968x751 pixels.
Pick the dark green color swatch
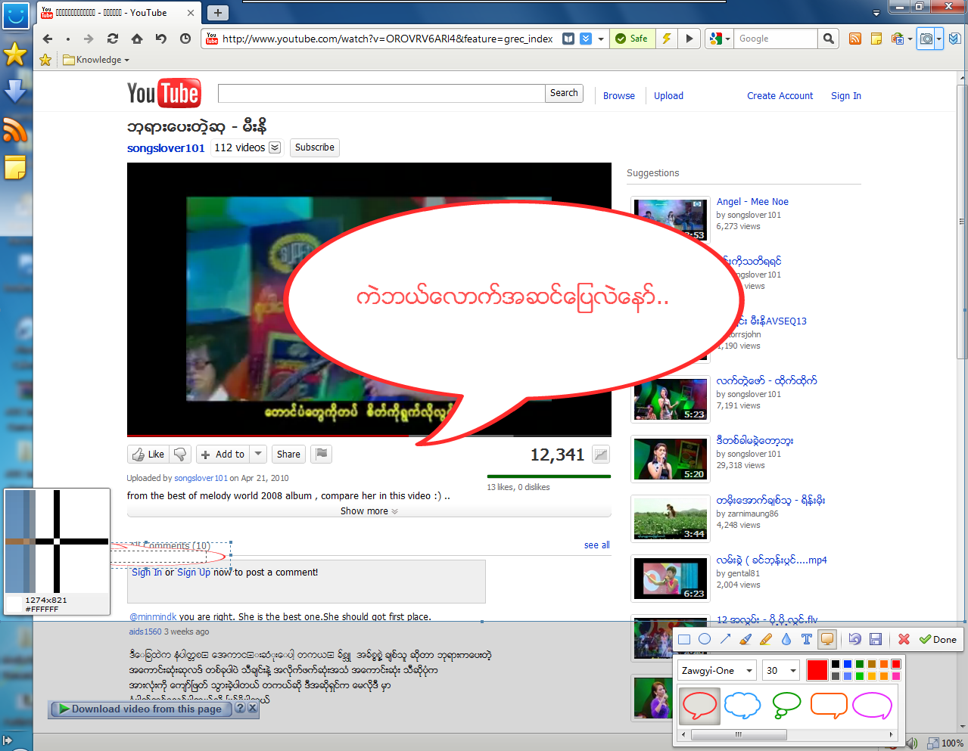coord(860,664)
